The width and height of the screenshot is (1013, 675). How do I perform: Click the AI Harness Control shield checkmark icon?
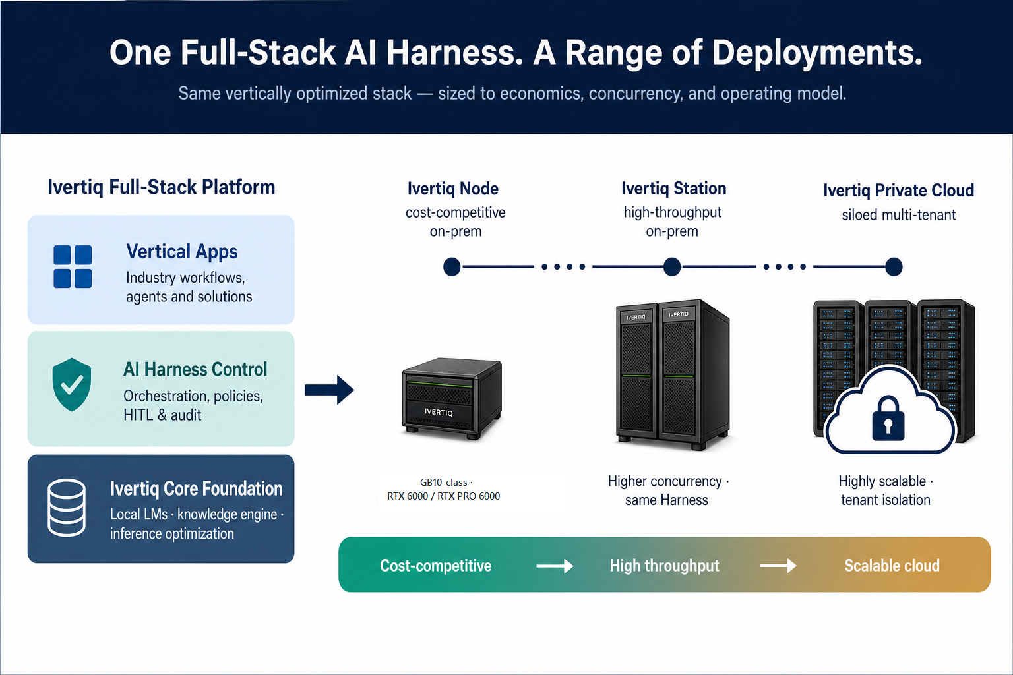72,385
